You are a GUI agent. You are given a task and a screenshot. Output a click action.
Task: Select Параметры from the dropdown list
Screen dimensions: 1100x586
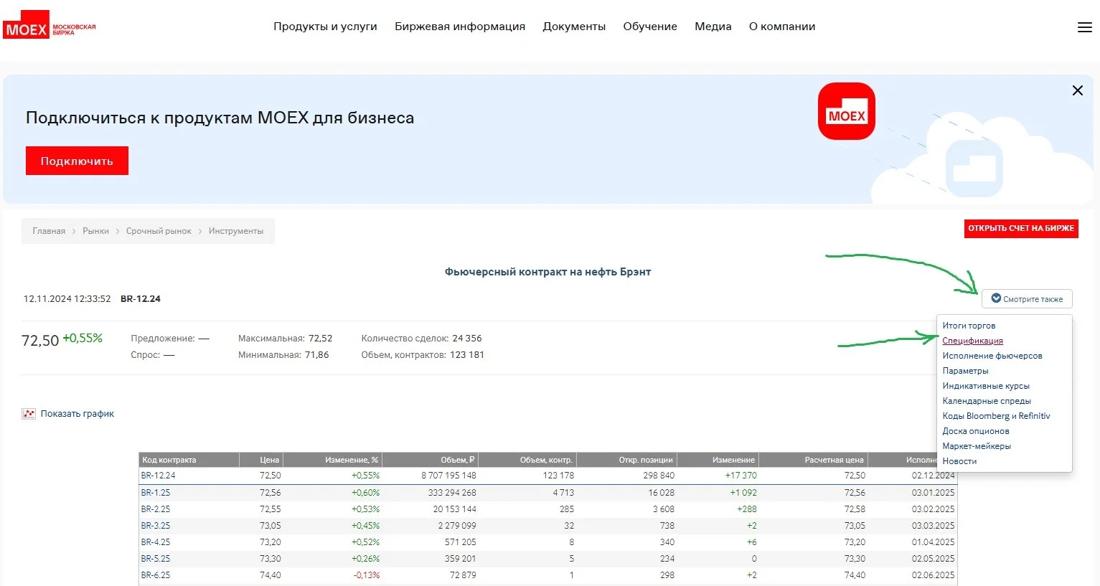[x=965, y=371]
